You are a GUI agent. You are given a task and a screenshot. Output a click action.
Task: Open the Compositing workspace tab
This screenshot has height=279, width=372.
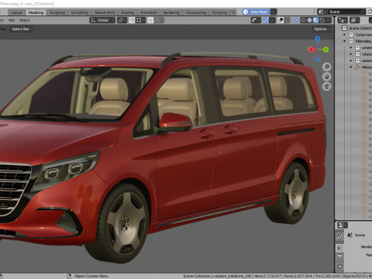point(196,12)
